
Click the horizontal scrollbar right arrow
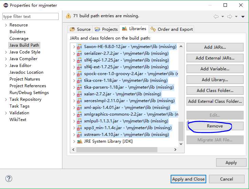tap(175, 149)
